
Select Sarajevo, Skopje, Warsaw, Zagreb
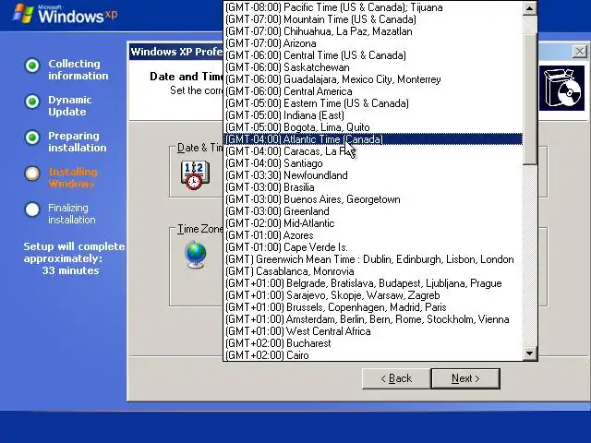click(373, 295)
